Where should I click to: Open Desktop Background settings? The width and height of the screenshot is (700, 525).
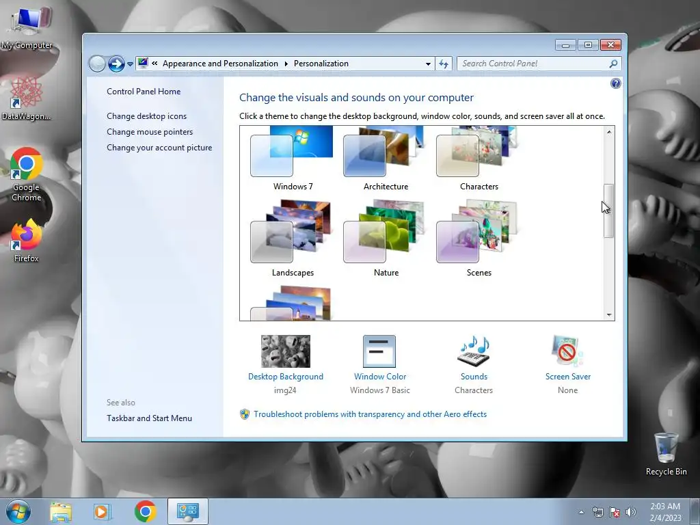click(286, 364)
